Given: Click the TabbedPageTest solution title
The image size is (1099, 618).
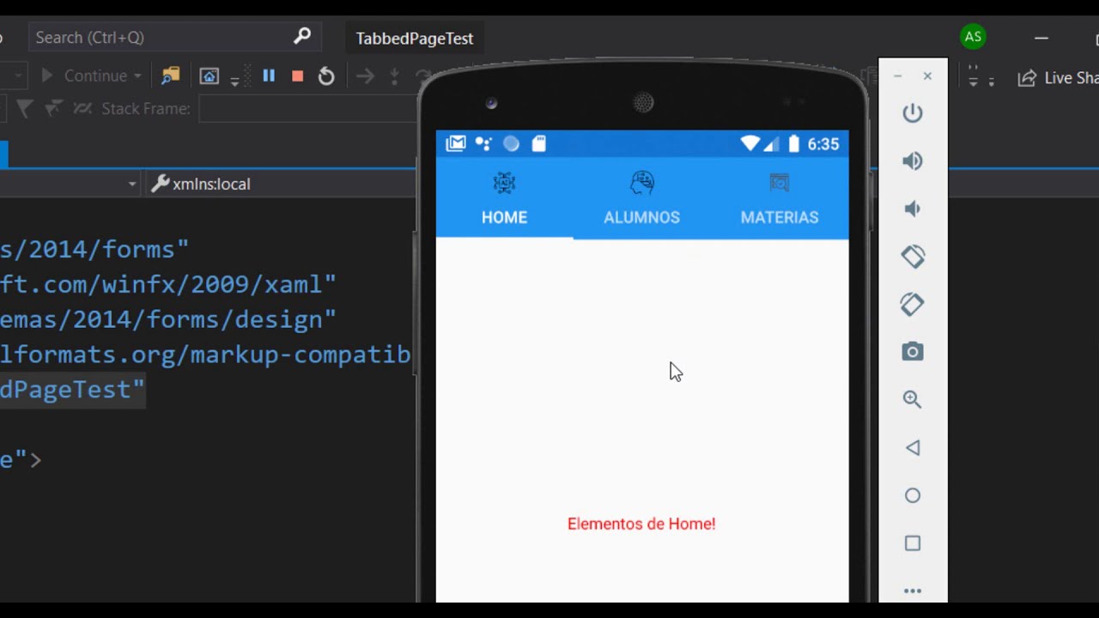Looking at the screenshot, I should pos(415,39).
